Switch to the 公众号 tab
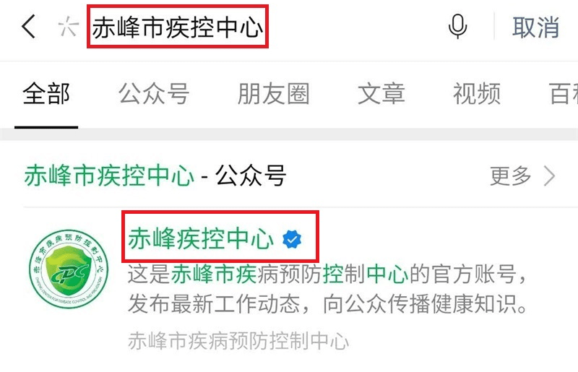 pyautogui.click(x=154, y=94)
